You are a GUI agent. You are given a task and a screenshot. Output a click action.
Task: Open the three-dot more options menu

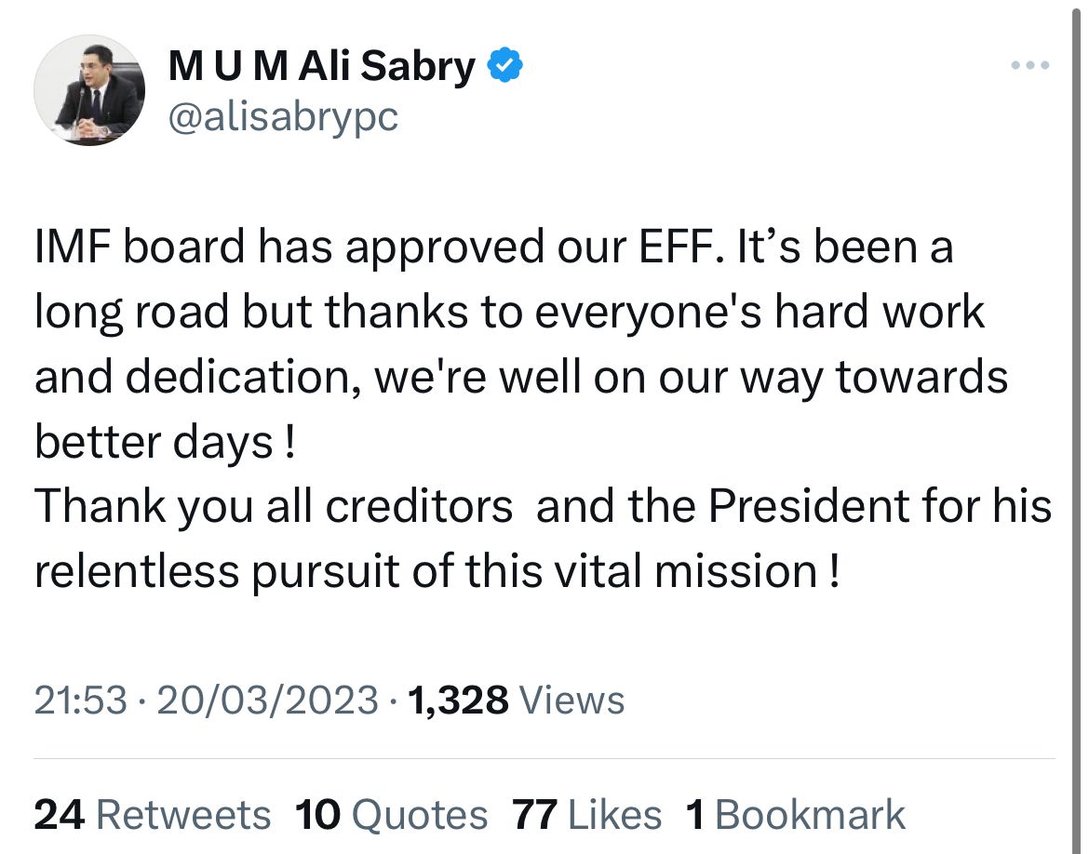pos(1030,66)
